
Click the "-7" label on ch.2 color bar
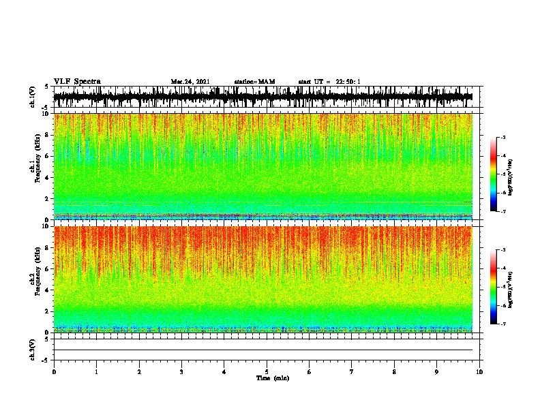tap(502, 324)
